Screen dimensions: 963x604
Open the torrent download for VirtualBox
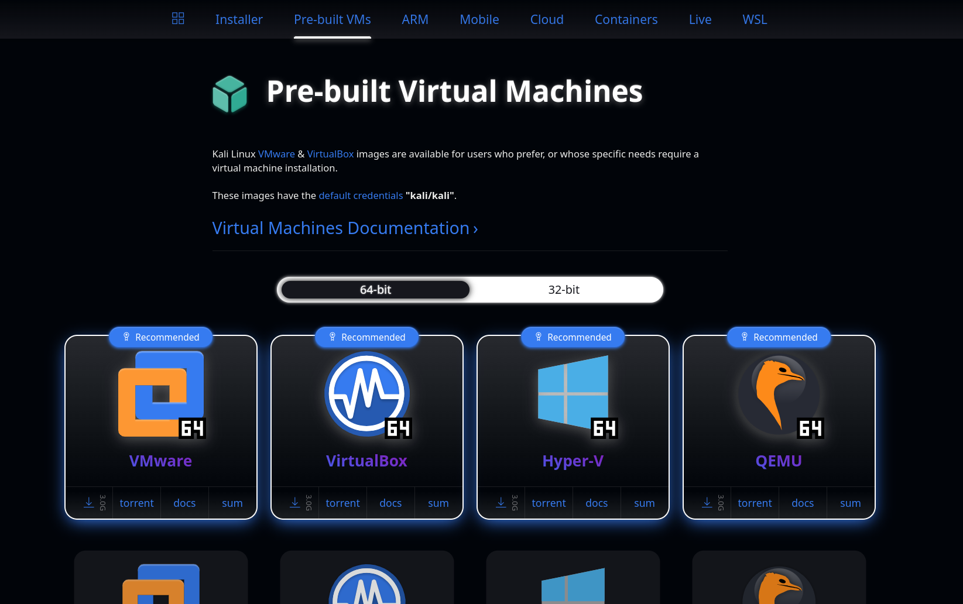(342, 503)
